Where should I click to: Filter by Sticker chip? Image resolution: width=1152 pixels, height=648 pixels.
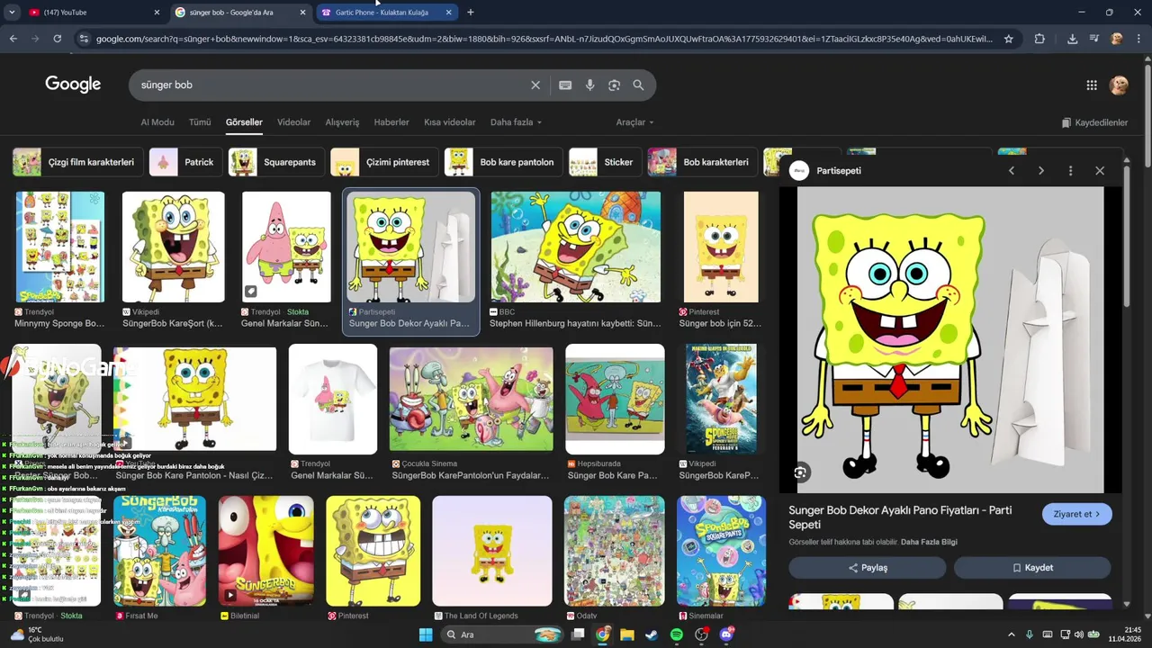click(605, 162)
